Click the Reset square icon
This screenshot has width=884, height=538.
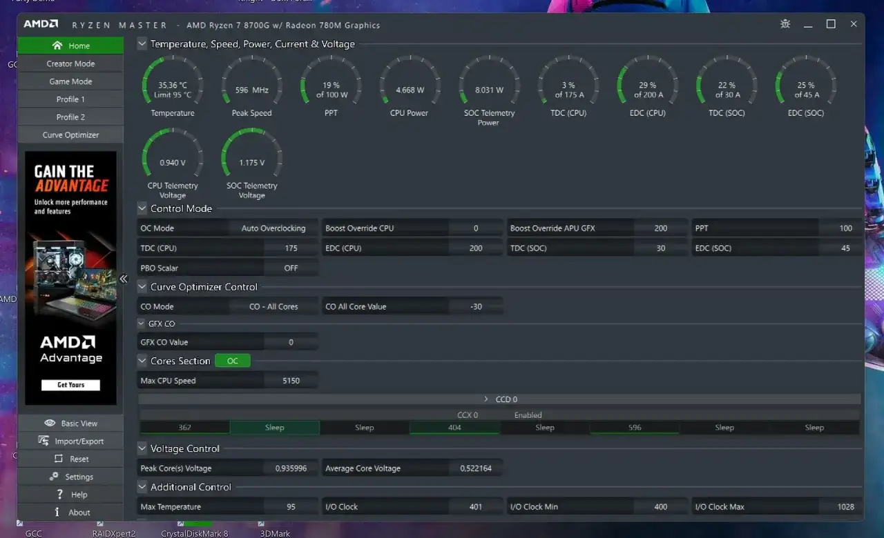[x=58, y=459]
